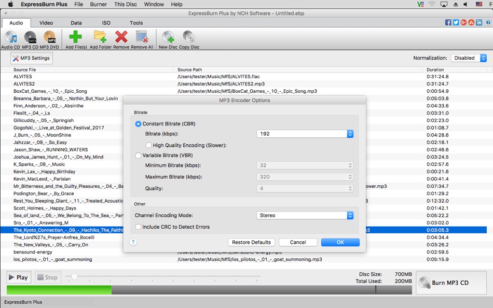The image size is (493, 308).
Task: Select the Audio CD disc type
Action: pos(11,39)
